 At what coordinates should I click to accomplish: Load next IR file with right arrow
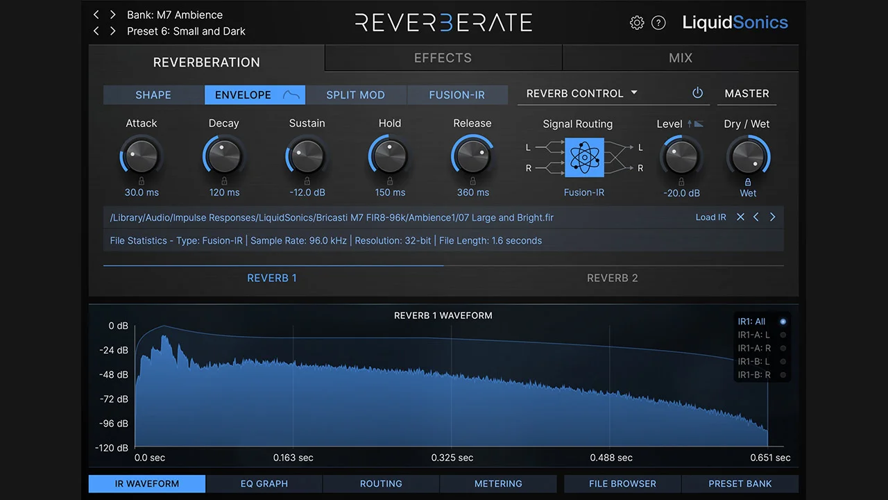(x=772, y=217)
